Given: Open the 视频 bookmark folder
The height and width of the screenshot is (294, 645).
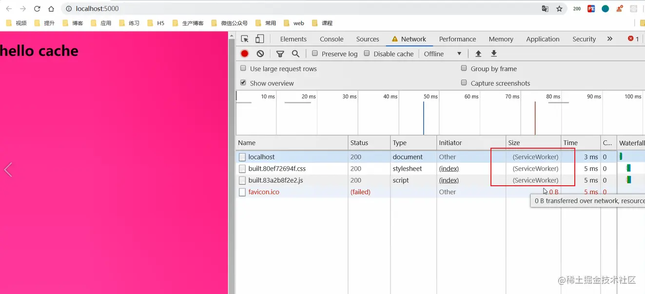Looking at the screenshot, I should click(17, 23).
